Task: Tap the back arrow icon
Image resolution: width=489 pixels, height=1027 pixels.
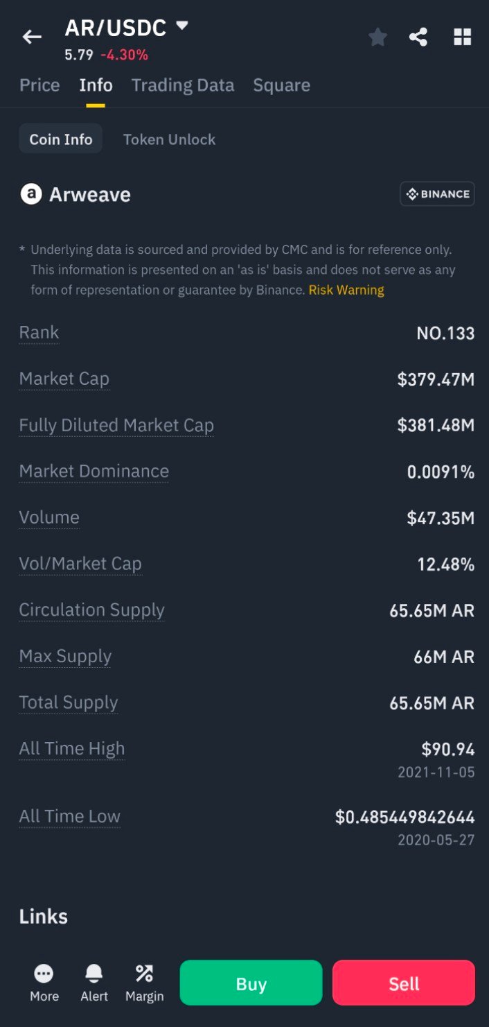Action: 32,37
